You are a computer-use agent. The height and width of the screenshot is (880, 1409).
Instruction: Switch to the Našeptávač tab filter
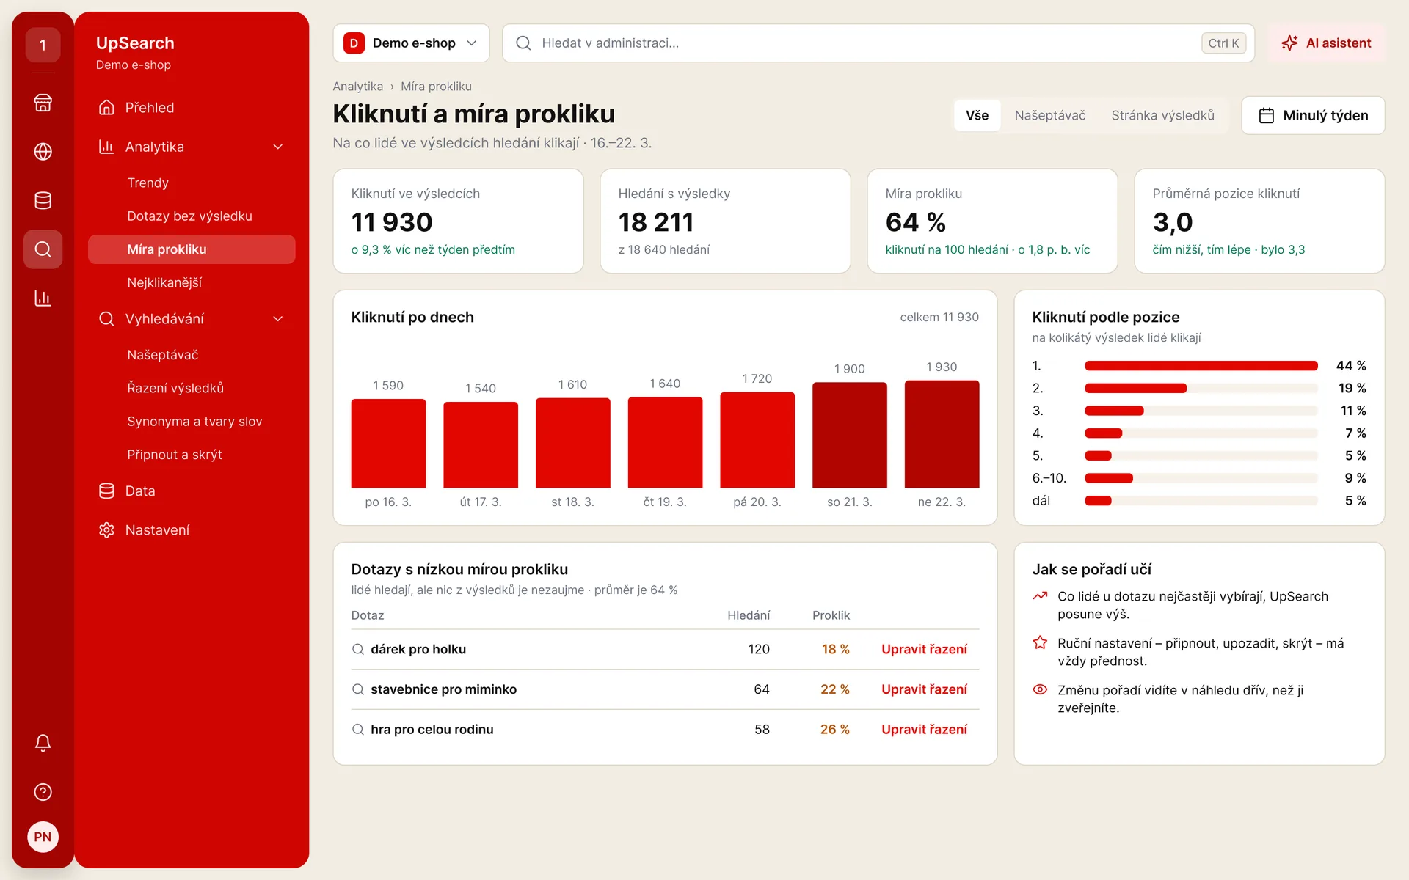pyautogui.click(x=1049, y=115)
